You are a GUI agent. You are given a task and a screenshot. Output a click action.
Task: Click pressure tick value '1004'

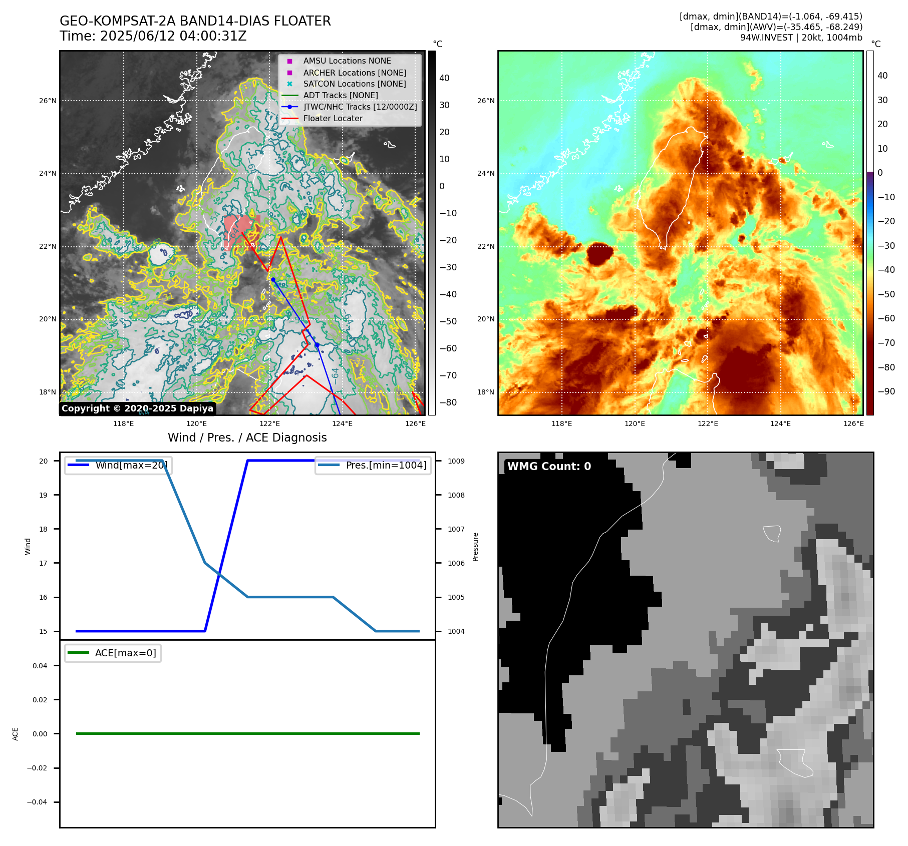click(x=456, y=631)
